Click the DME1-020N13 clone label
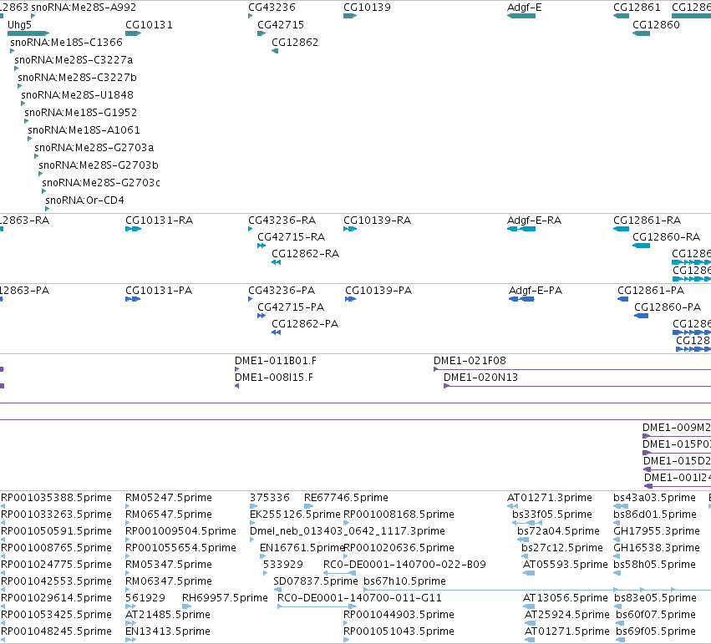711x644 pixels. coord(480,378)
